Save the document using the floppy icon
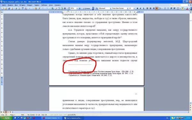Viewport: 192px width, 120px height. 9,8
